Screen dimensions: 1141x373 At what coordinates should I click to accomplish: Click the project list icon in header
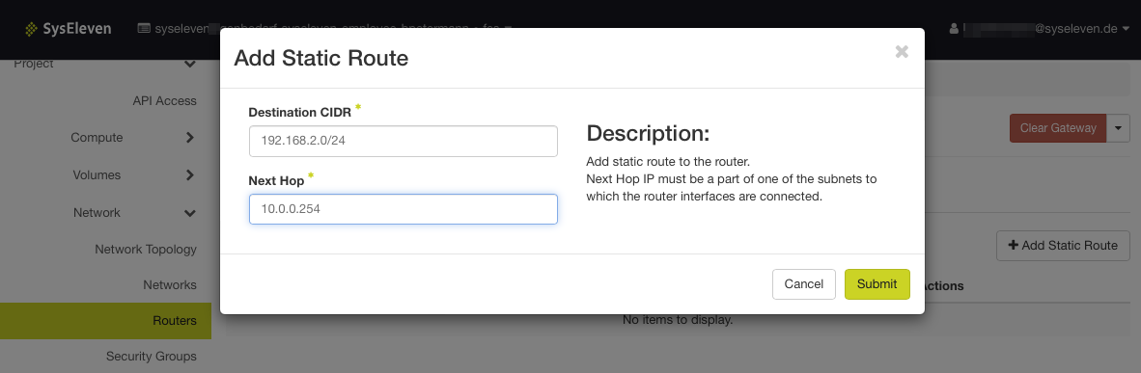coord(144,29)
